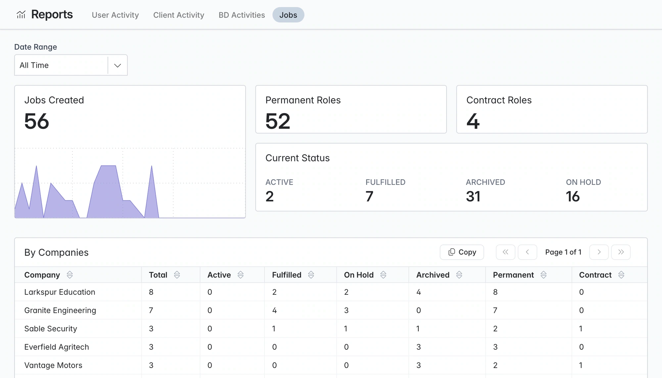Sort table by Total column icon
Viewport: 662px width, 378px height.
[x=177, y=275]
